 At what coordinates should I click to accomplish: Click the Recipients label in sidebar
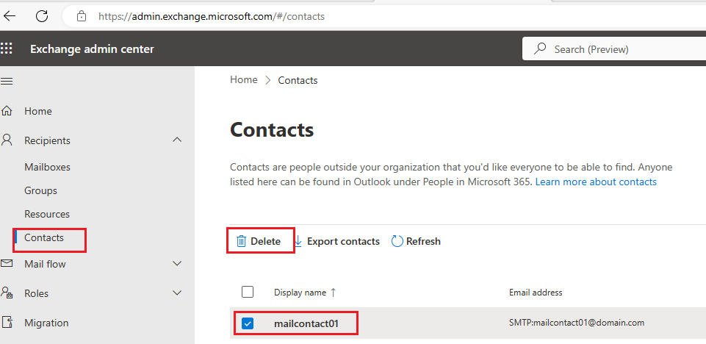pyautogui.click(x=47, y=140)
